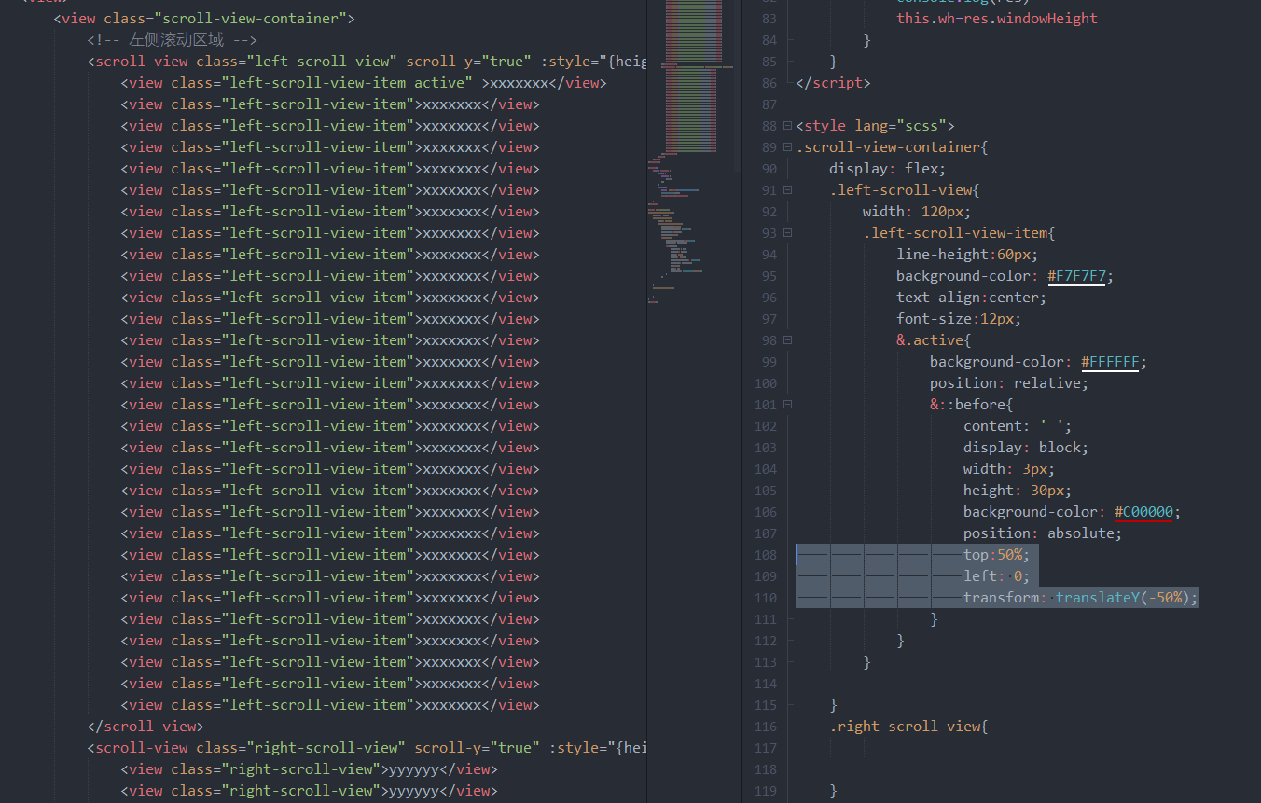Click the "position: relative;" declaration
The image size is (1261, 803).
1009,383
